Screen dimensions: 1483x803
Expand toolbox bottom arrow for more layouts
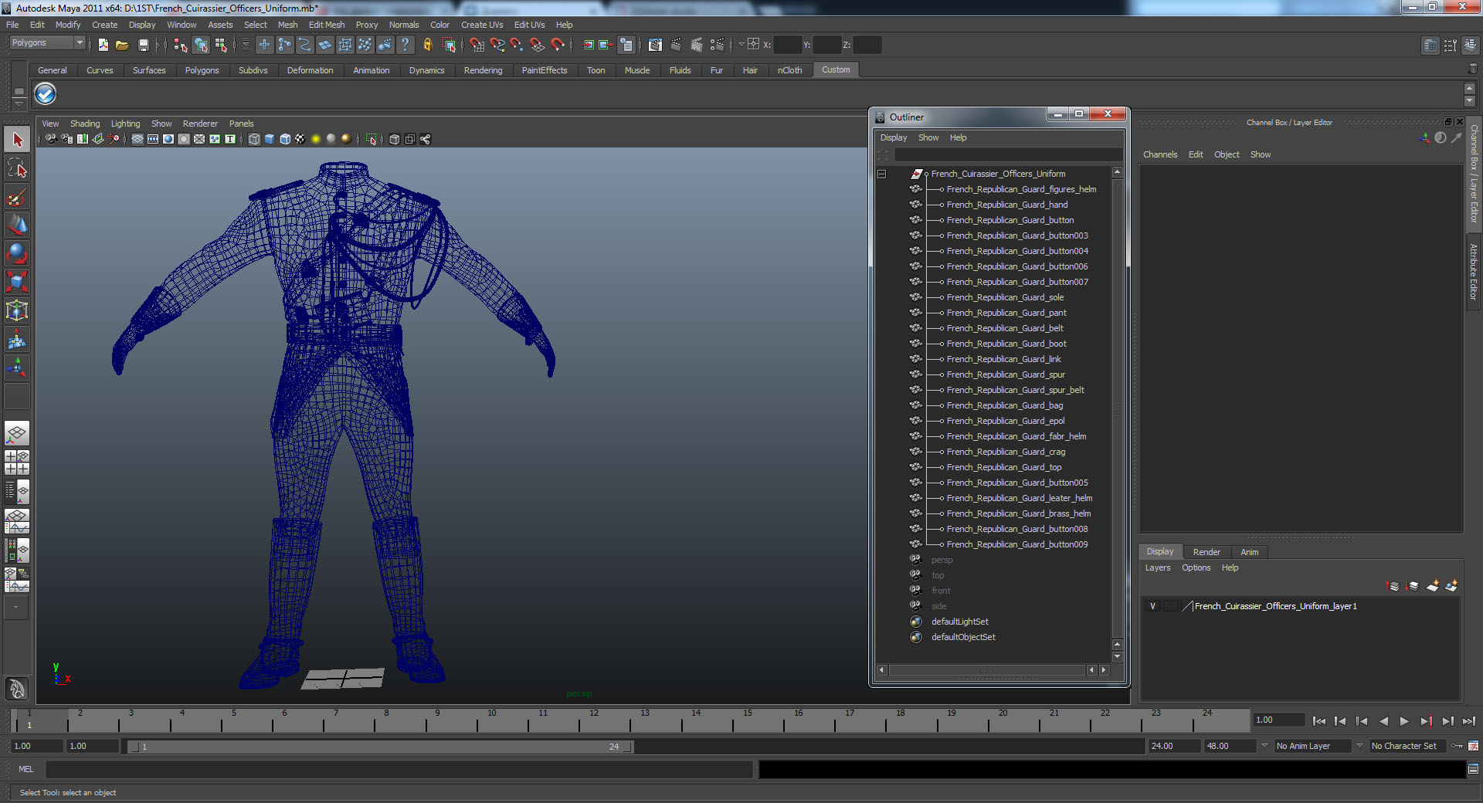click(16, 607)
